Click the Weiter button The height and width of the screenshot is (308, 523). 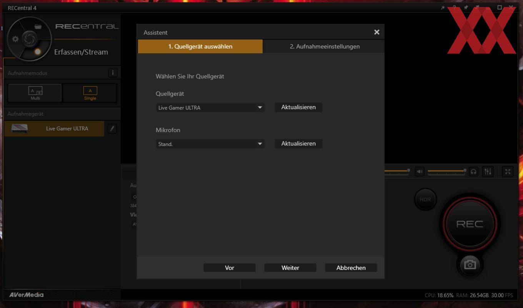click(290, 268)
